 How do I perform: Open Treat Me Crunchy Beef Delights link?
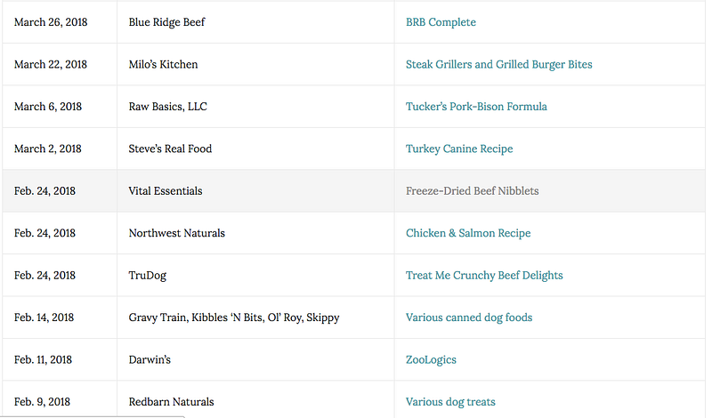484,276
